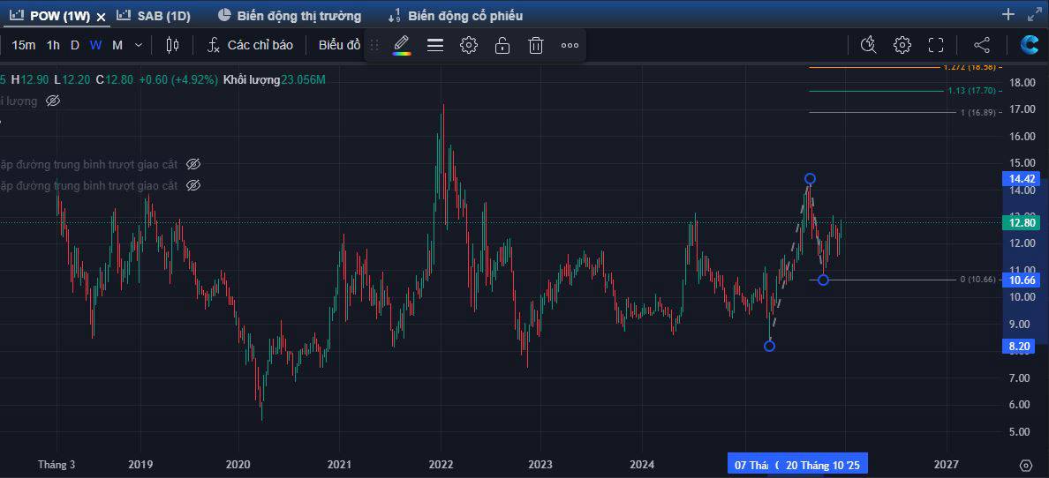Share the chart via share icon
This screenshot has height=478, width=1049.
[982, 45]
